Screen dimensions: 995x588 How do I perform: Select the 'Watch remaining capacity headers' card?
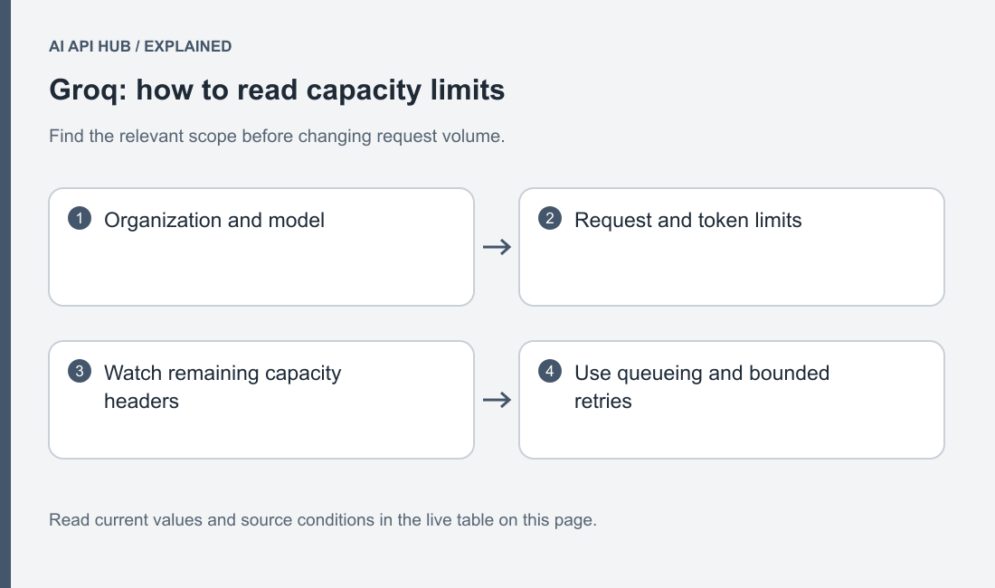pos(261,400)
